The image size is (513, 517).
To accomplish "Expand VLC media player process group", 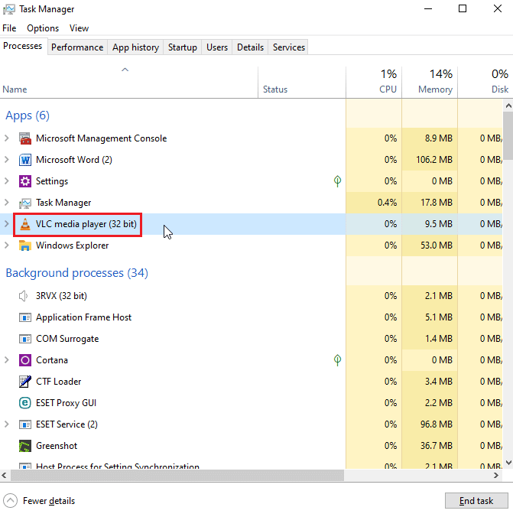I will coord(7,224).
